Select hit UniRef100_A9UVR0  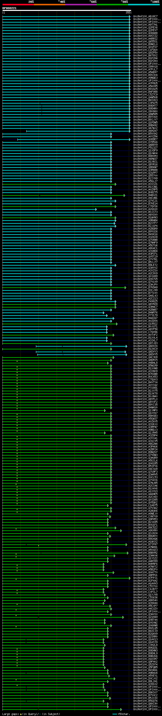click(145, 530)
